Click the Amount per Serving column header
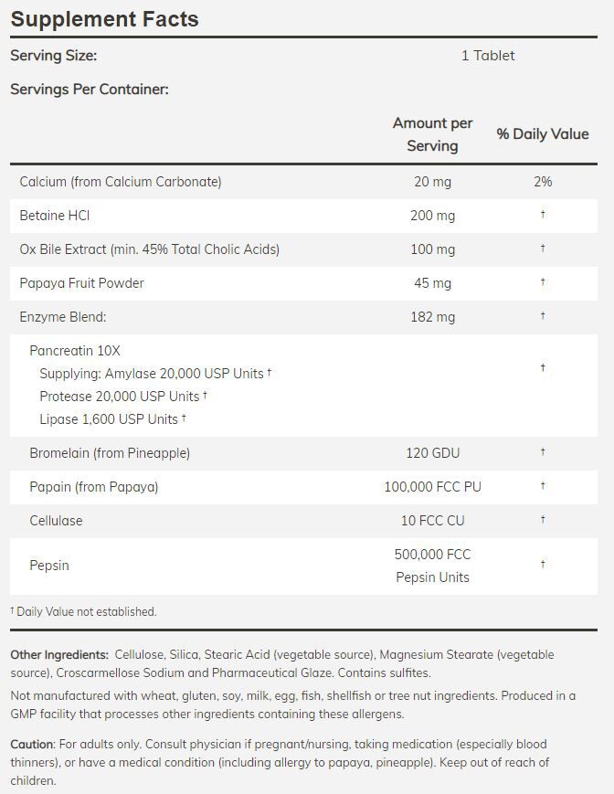 tap(432, 134)
